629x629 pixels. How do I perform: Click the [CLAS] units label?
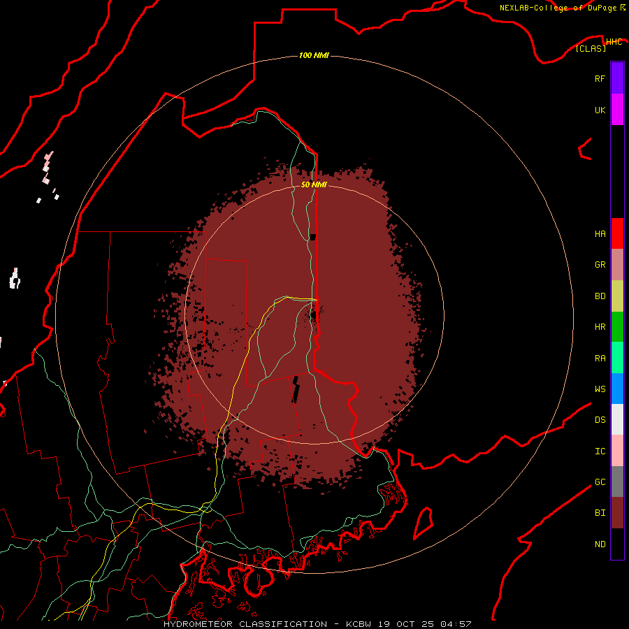coord(591,49)
